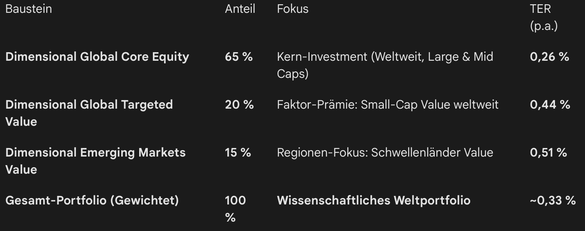Image resolution: width=585 pixels, height=231 pixels.
Task: Select the Dimensional Global Core Equity cell
Action: (97, 57)
